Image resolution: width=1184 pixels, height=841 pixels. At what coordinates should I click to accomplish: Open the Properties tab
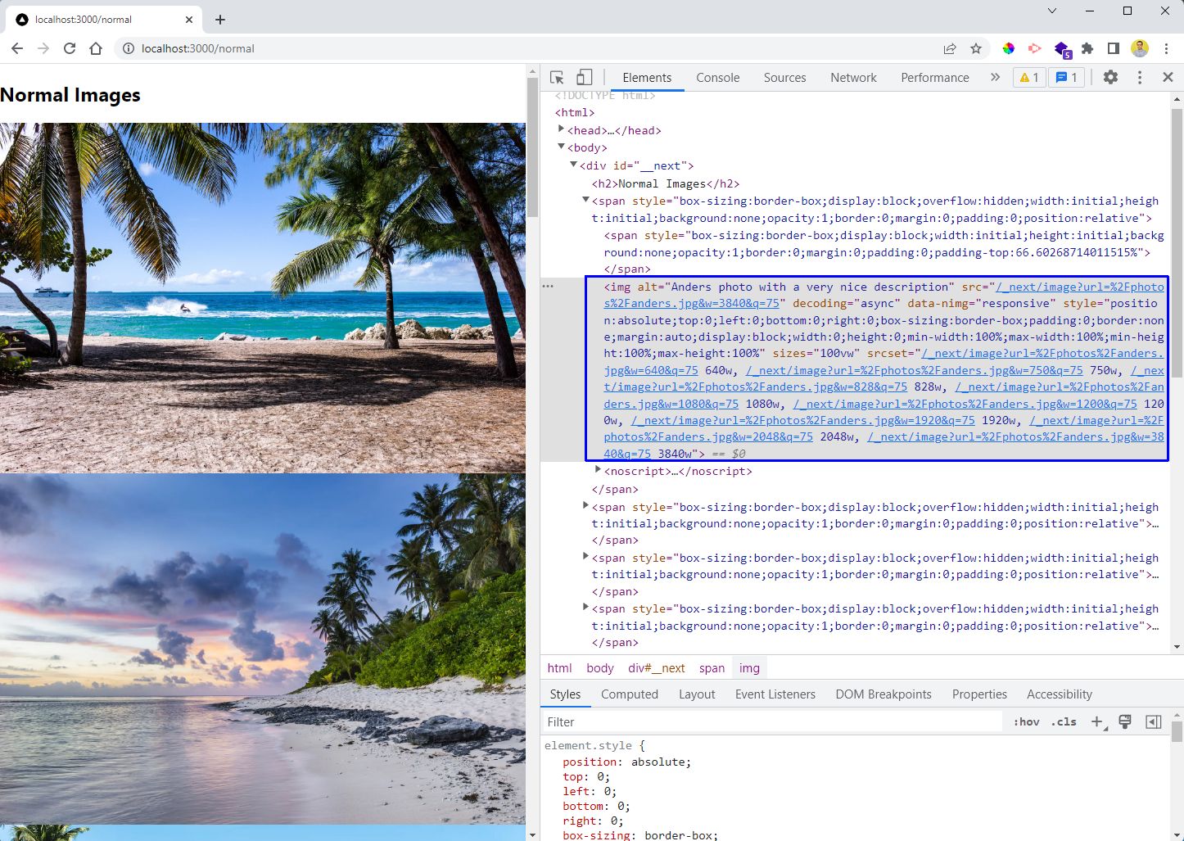click(x=978, y=694)
